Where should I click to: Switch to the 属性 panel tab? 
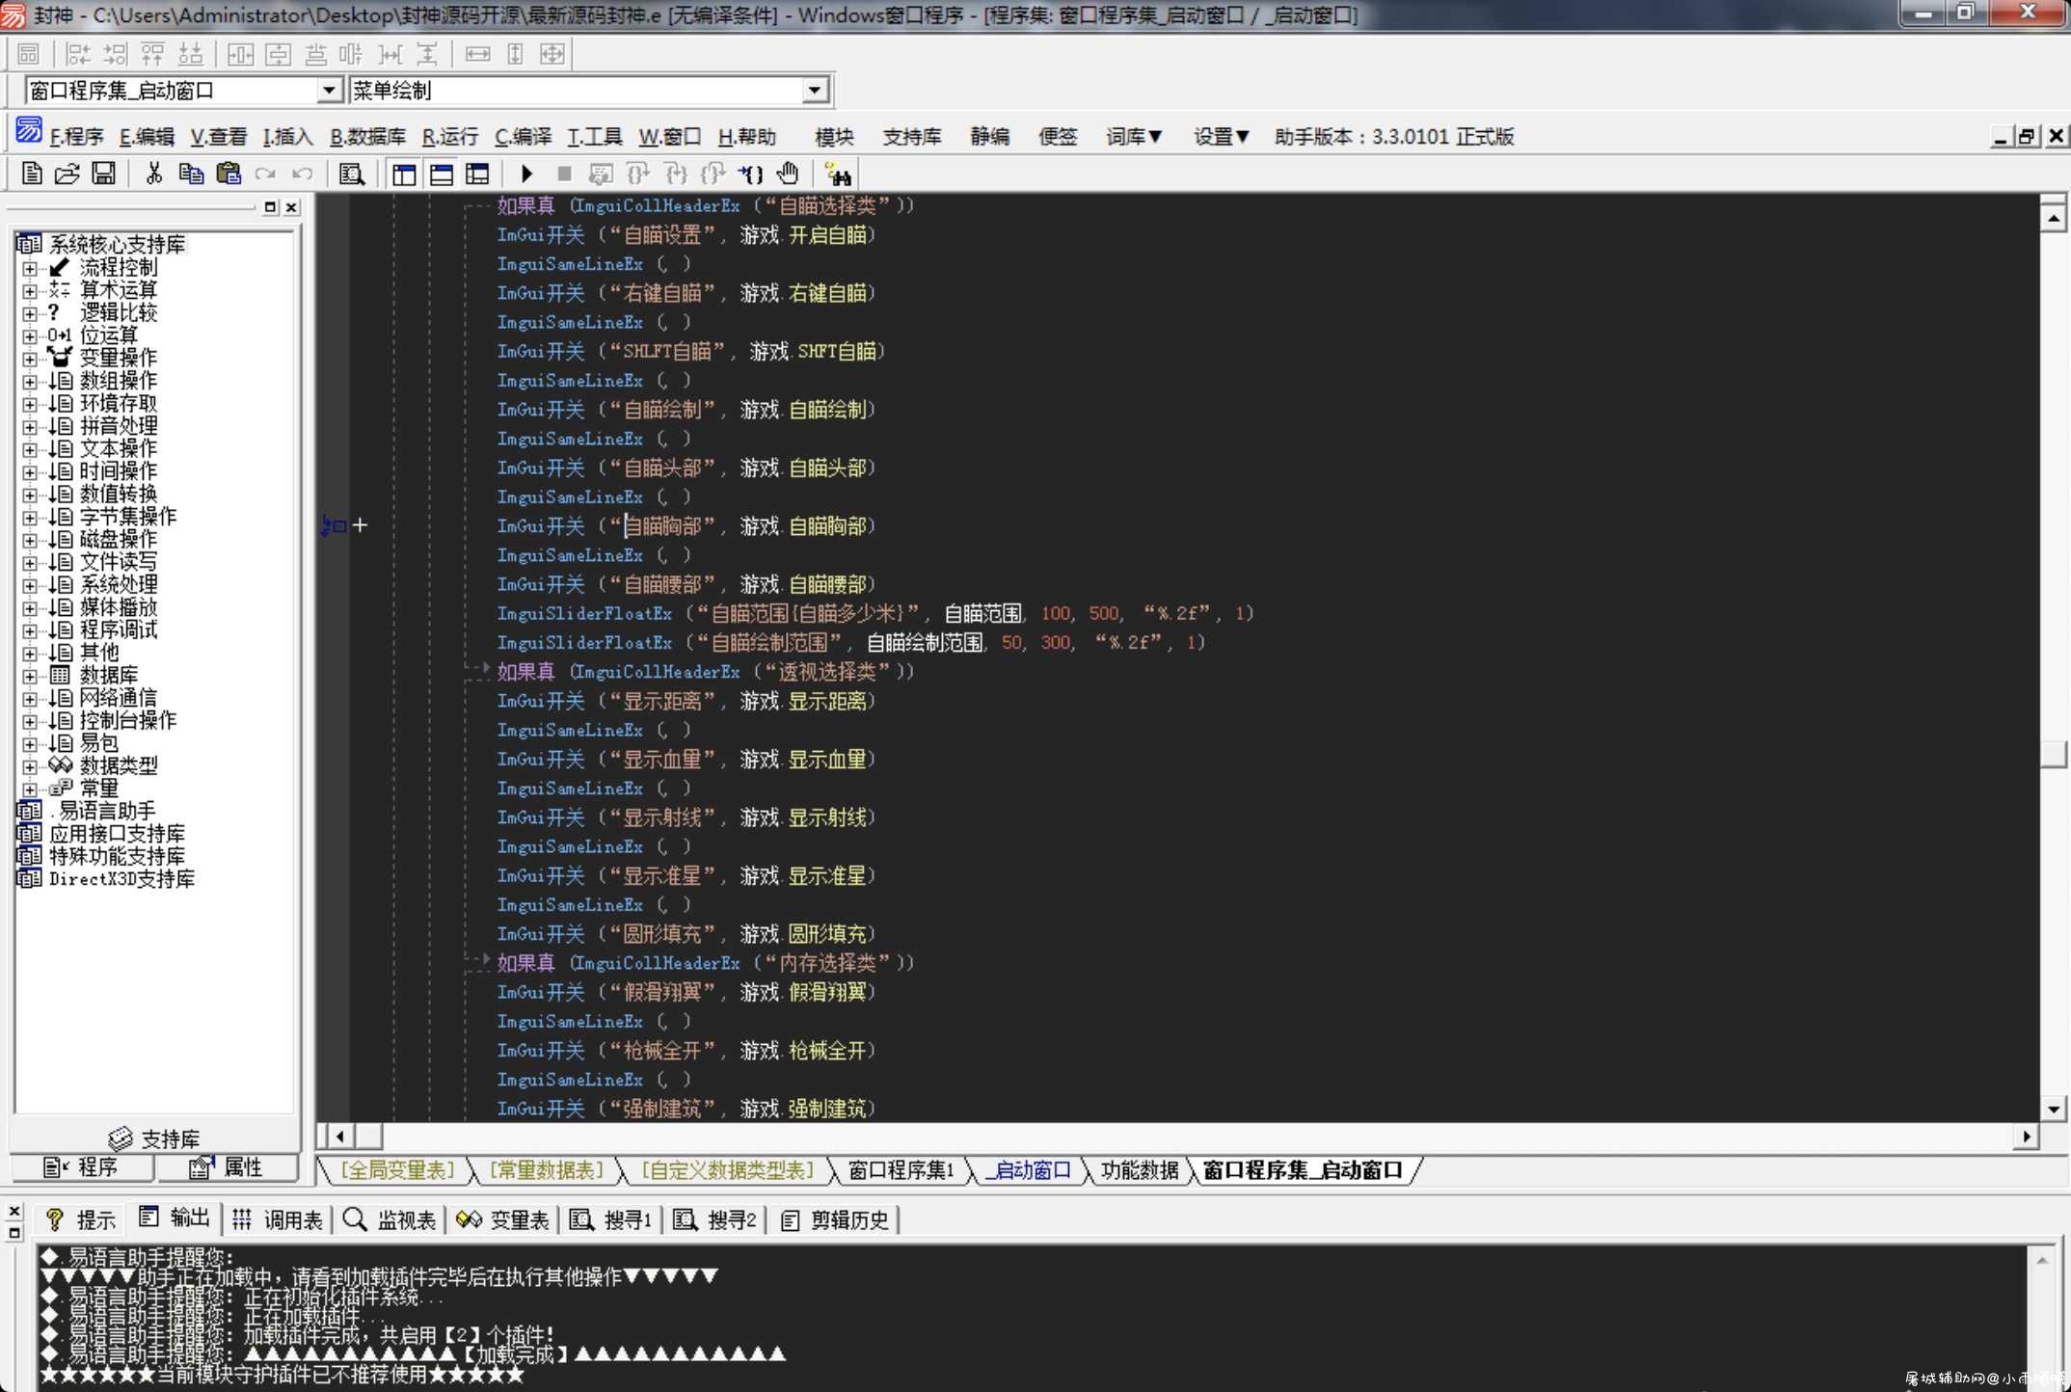click(228, 1167)
